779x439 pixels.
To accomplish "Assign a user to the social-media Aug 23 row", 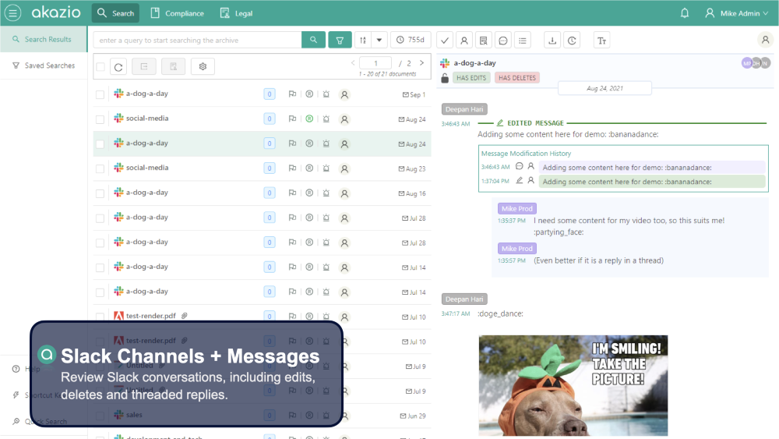I will pyautogui.click(x=344, y=169).
